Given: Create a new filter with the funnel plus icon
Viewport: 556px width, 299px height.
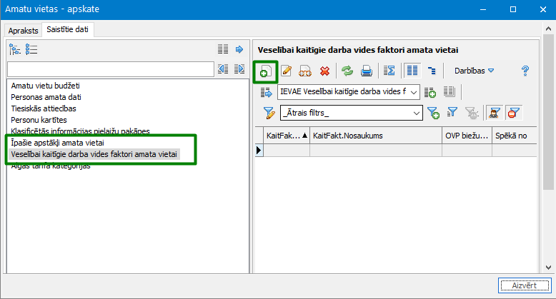Looking at the screenshot, I should pyautogui.click(x=433, y=113).
